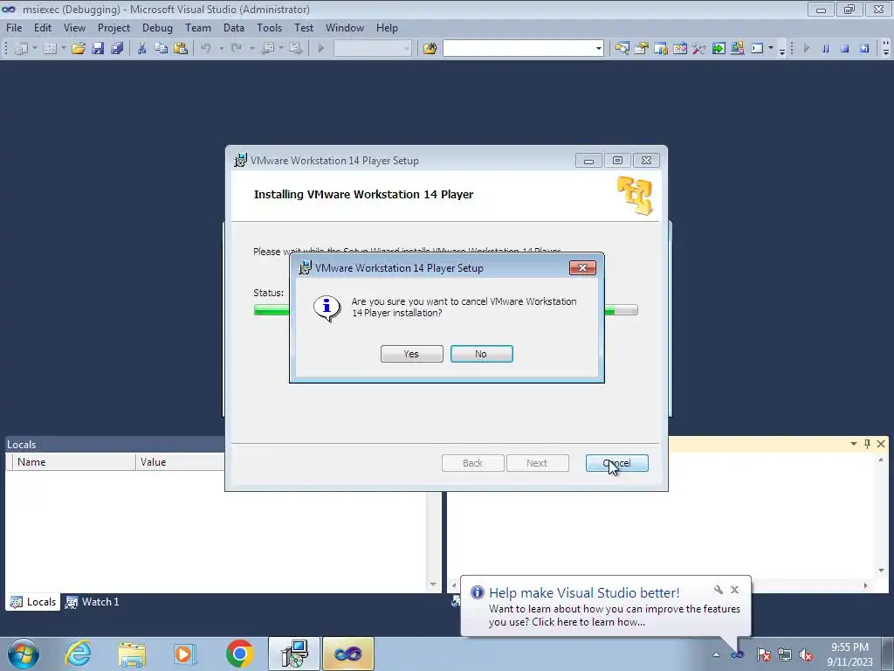894x671 pixels.
Task: Open the Toolbox wrench icon
Action: [699, 49]
